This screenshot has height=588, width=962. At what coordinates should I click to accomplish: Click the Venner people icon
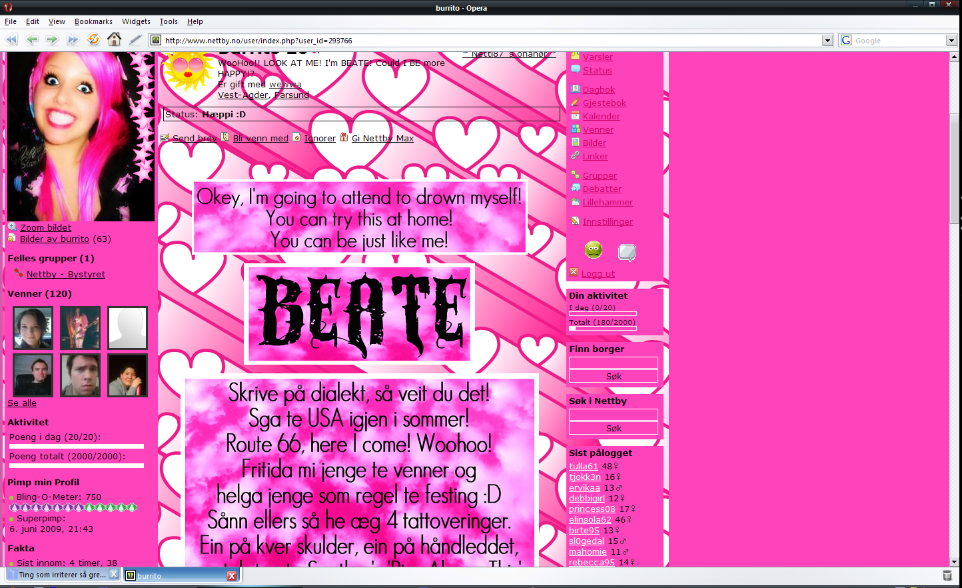click(576, 129)
